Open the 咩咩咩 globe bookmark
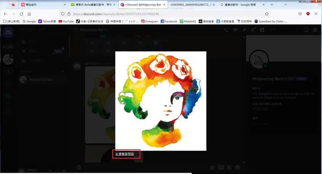Viewport: 322px width, 174px height. click(x=122, y=21)
